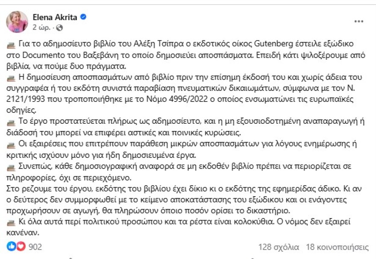
Task: View the 18 κοινοποιήσεις shares
Action: pos(338,247)
